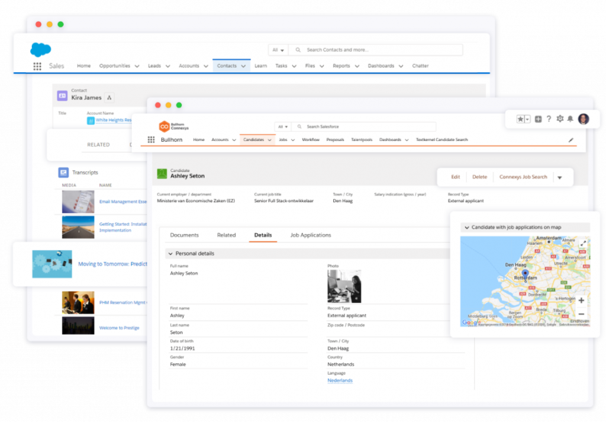606x422 pixels.
Task: Click the edit pencil icon on the navigation bar
Action: click(x=570, y=139)
